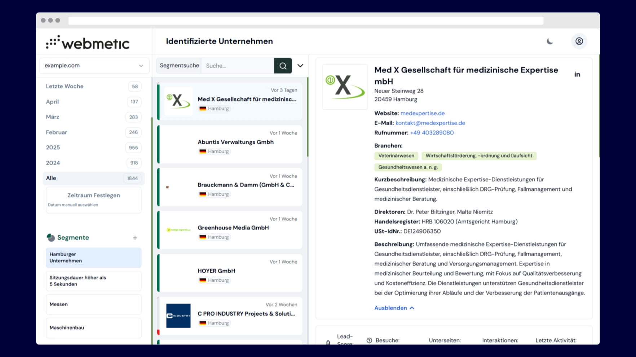
Task: Switch to the Segmentsuche tab
Action: pos(179,65)
